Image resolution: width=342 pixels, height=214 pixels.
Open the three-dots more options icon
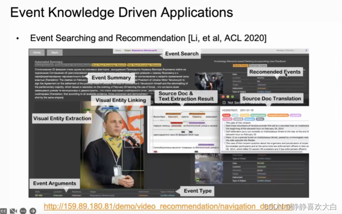23,211
